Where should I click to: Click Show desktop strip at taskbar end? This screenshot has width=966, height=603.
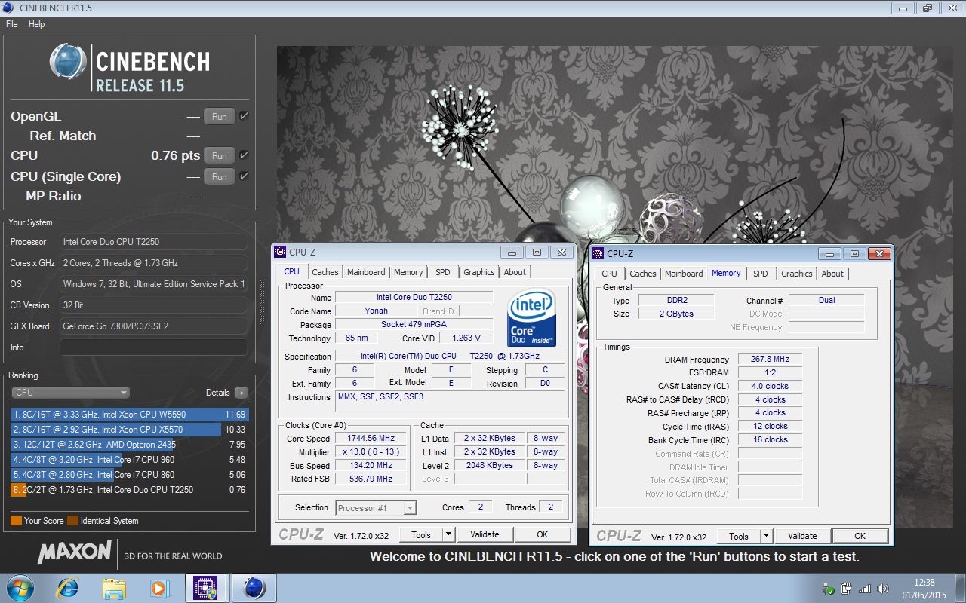pyautogui.click(x=960, y=588)
